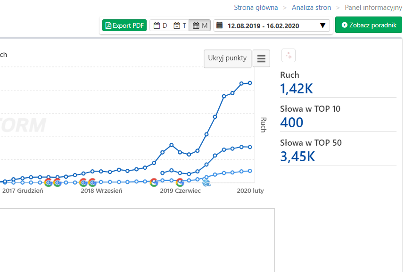
Task: Click the Google update icon near 2019 Czerwiec
Action: point(180,182)
